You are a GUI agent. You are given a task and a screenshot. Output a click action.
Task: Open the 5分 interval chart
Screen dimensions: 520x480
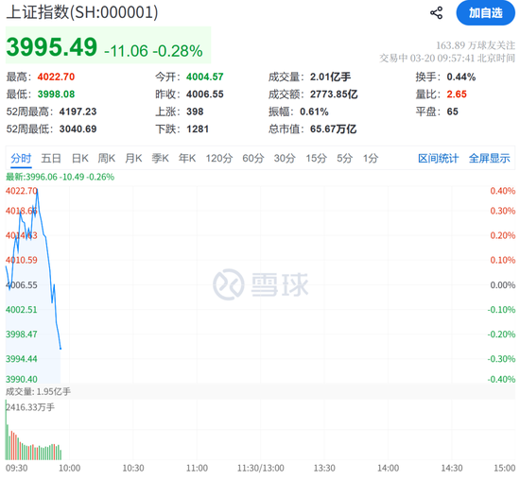coord(344,158)
